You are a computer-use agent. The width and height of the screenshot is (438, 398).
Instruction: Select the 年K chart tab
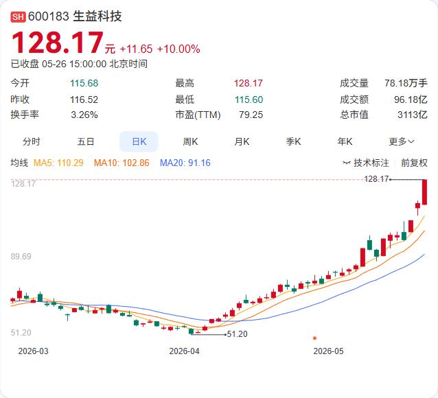point(345,141)
